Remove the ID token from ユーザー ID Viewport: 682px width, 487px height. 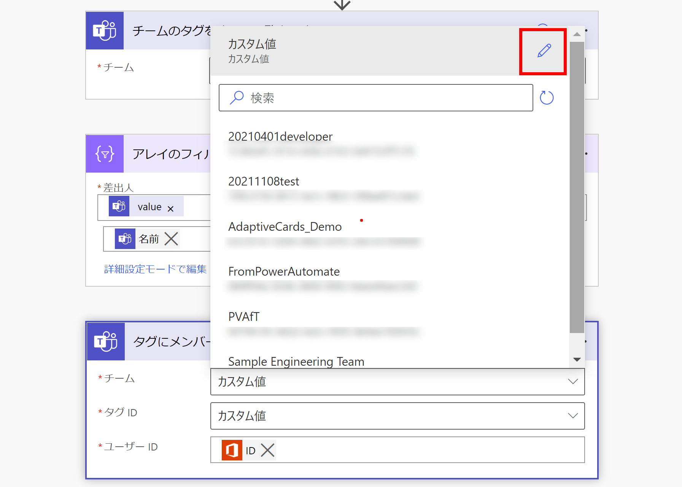(x=267, y=450)
